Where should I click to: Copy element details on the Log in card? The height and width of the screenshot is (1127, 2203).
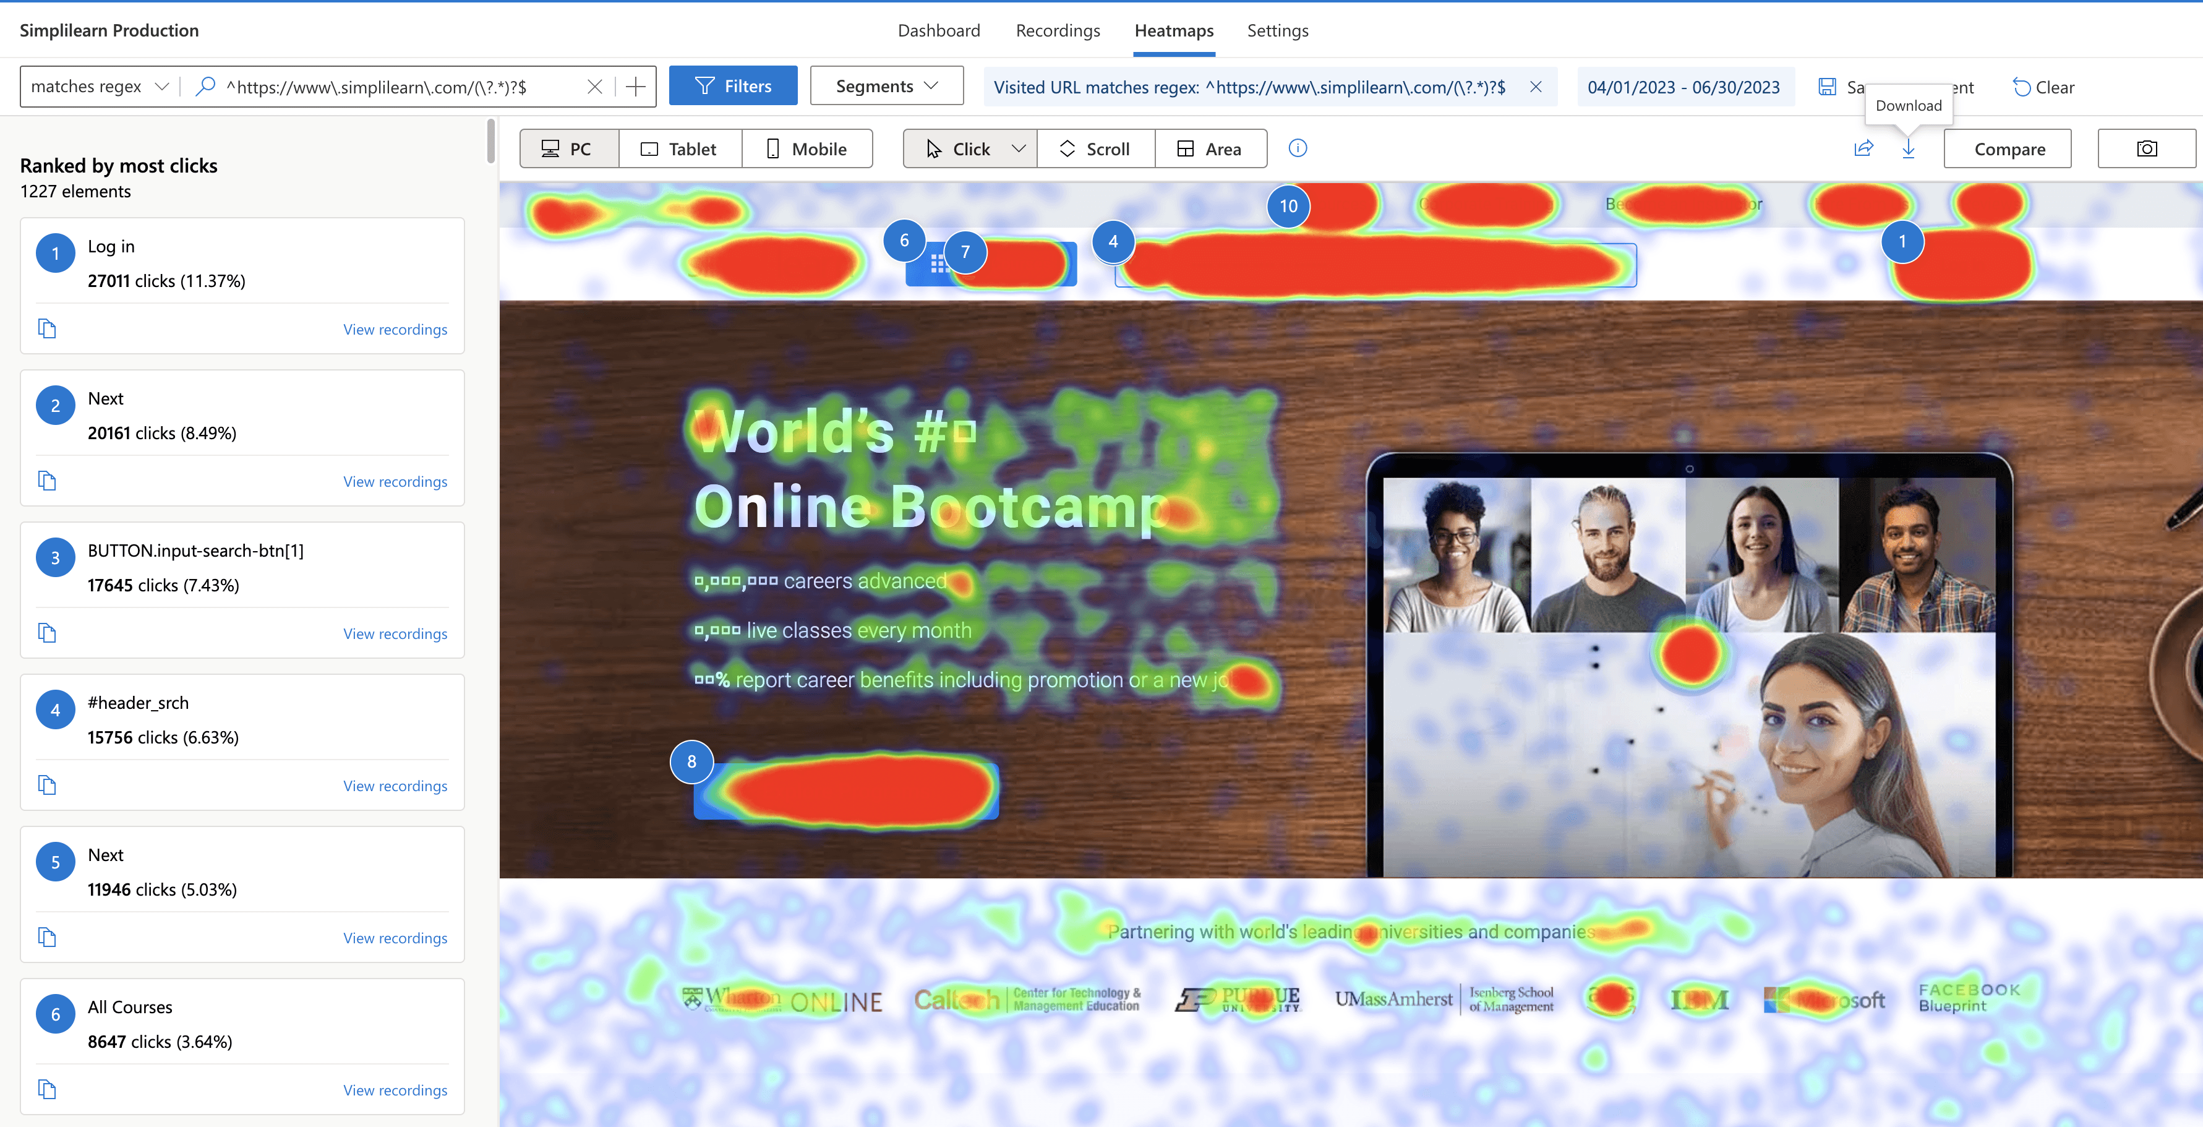(47, 328)
